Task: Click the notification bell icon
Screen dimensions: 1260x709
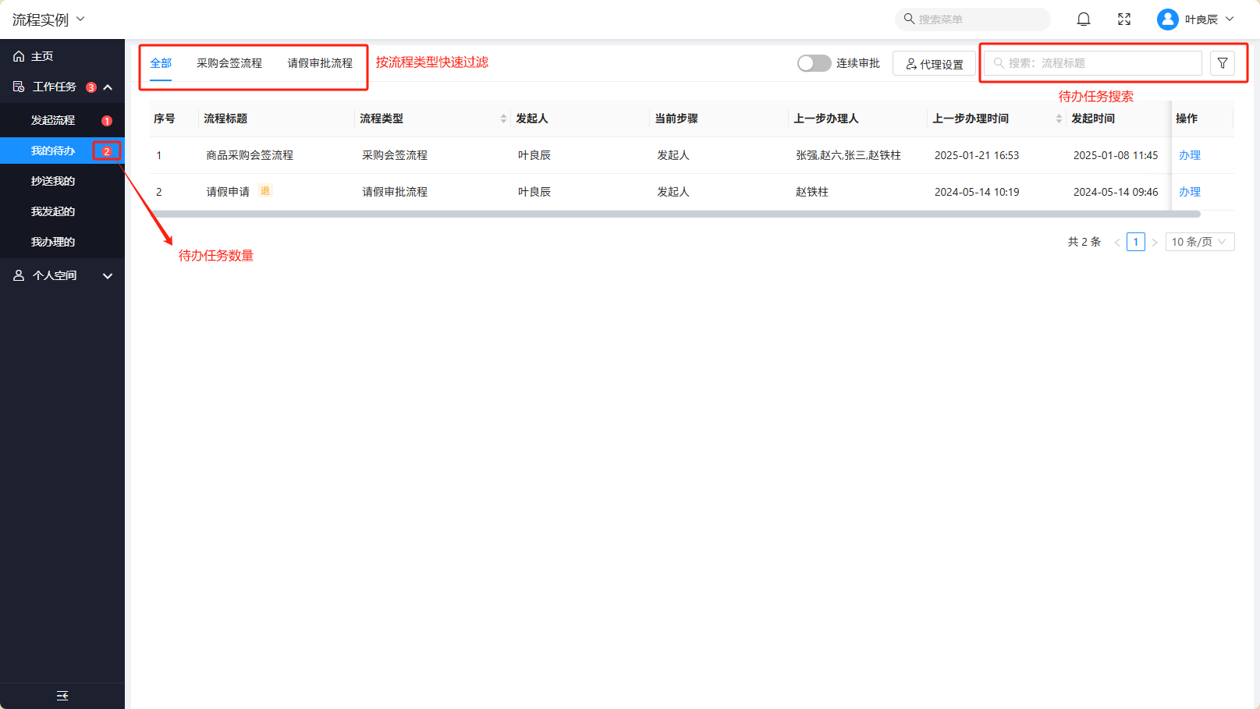Action: tap(1083, 19)
